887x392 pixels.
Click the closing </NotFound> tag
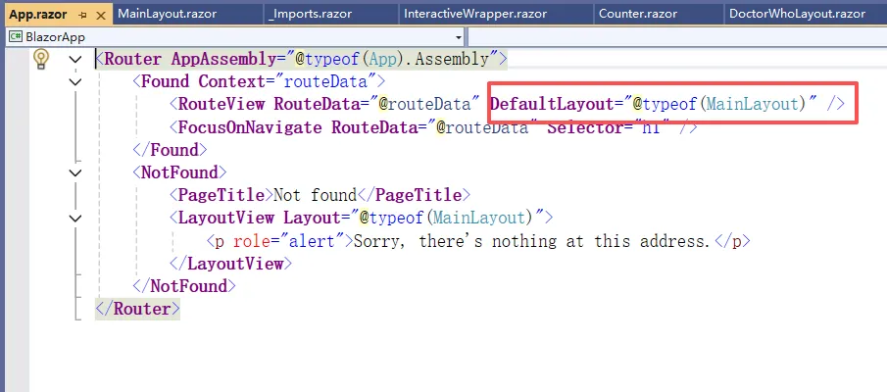tap(184, 286)
